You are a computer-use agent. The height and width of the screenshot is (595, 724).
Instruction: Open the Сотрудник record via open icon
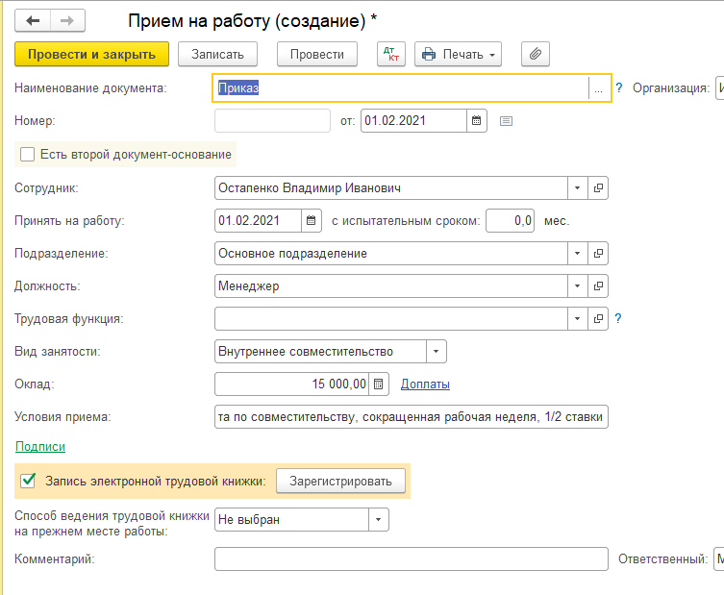[598, 188]
